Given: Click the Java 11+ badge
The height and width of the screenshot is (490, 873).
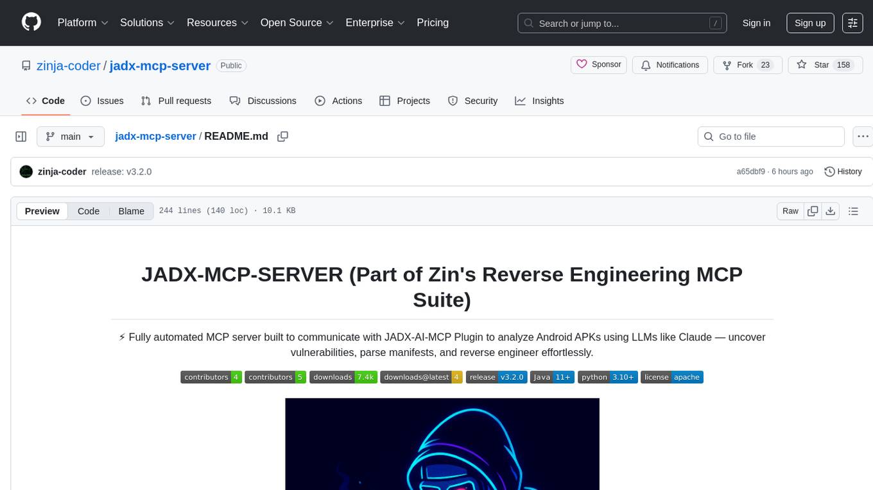Looking at the screenshot, I should [552, 377].
